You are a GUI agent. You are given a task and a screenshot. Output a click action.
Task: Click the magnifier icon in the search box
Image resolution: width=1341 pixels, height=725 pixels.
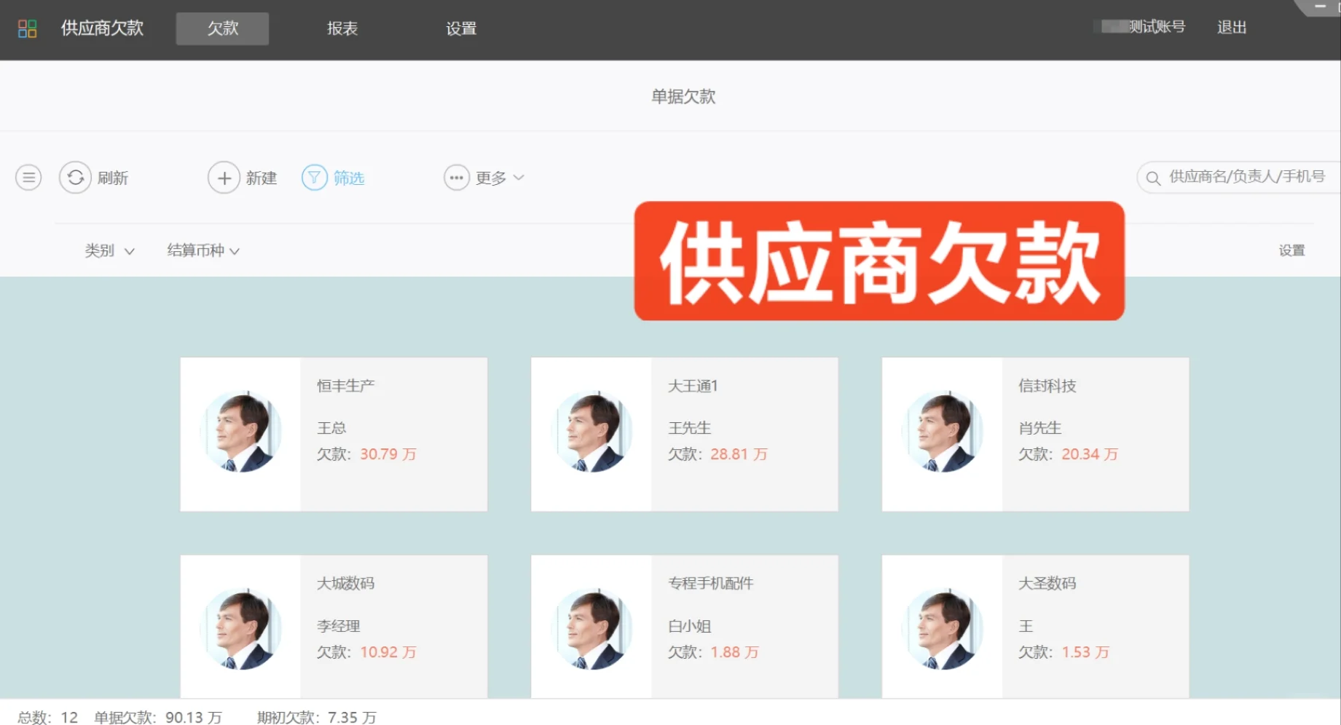tap(1153, 177)
